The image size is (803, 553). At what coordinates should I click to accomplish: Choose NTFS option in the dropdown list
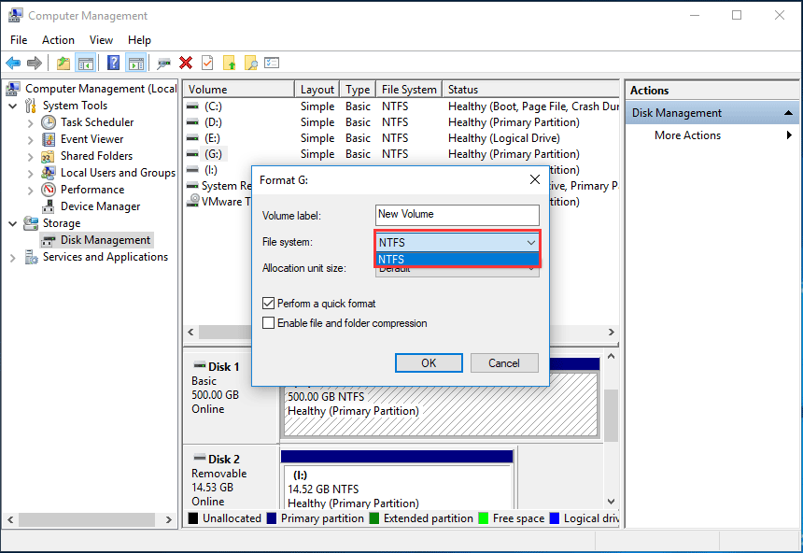coord(457,260)
